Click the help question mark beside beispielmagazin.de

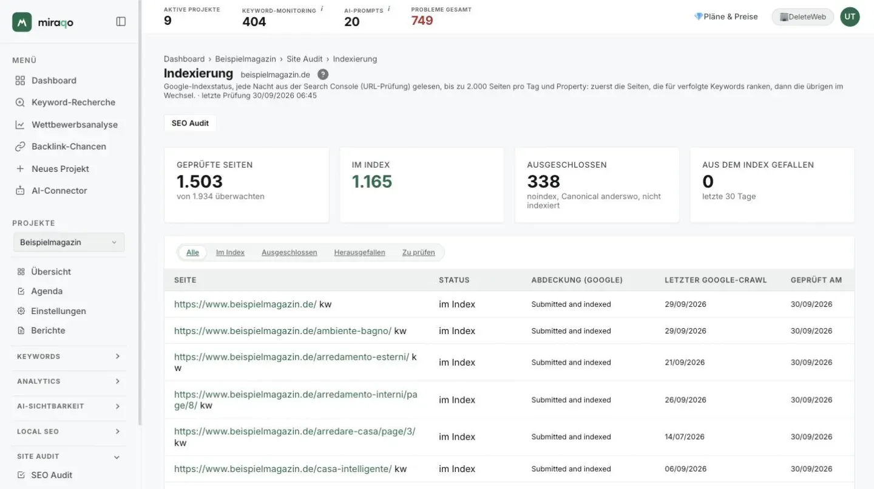click(323, 74)
